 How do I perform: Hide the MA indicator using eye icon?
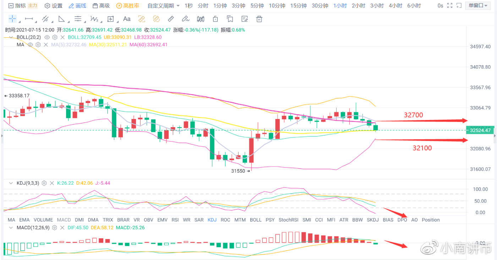30,45
